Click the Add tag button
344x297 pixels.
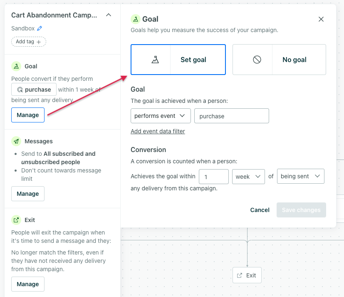tap(29, 42)
